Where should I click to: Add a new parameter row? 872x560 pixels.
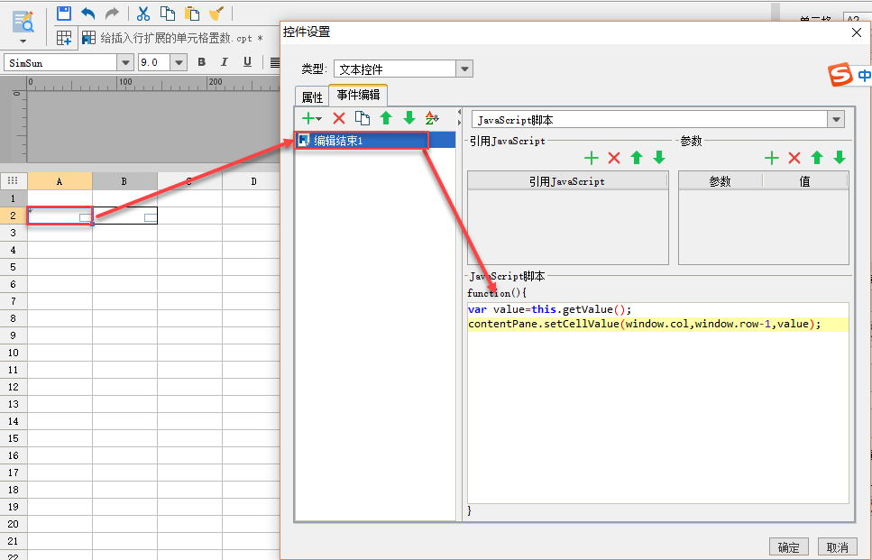tap(771, 158)
